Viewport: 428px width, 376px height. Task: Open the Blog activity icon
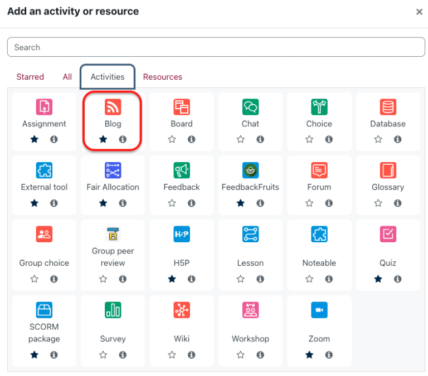point(113,107)
